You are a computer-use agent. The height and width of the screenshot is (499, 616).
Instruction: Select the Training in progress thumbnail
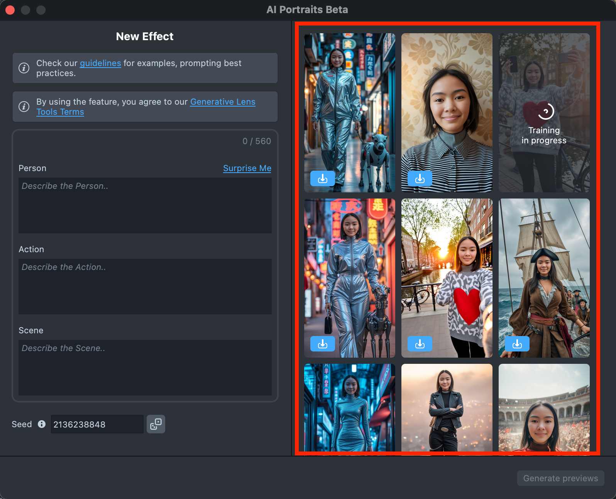pyautogui.click(x=544, y=113)
